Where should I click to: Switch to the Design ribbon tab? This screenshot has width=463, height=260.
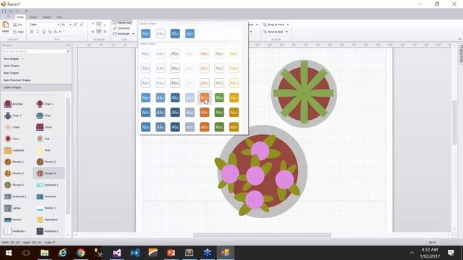click(46, 17)
